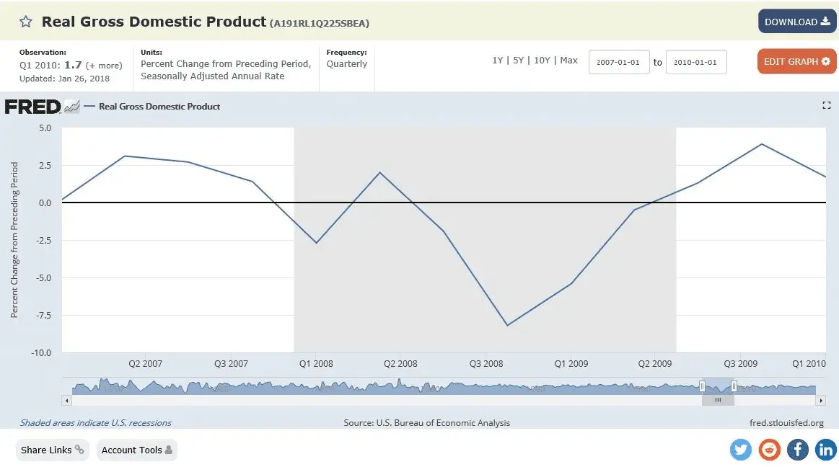Viewport: 839px width, 467px height.
Task: Share on Facebook icon
Action: pos(798,450)
